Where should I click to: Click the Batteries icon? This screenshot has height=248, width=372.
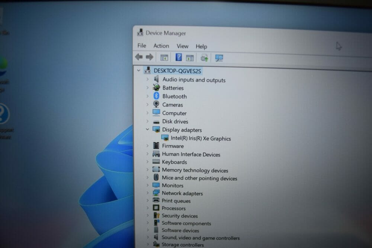pos(156,87)
